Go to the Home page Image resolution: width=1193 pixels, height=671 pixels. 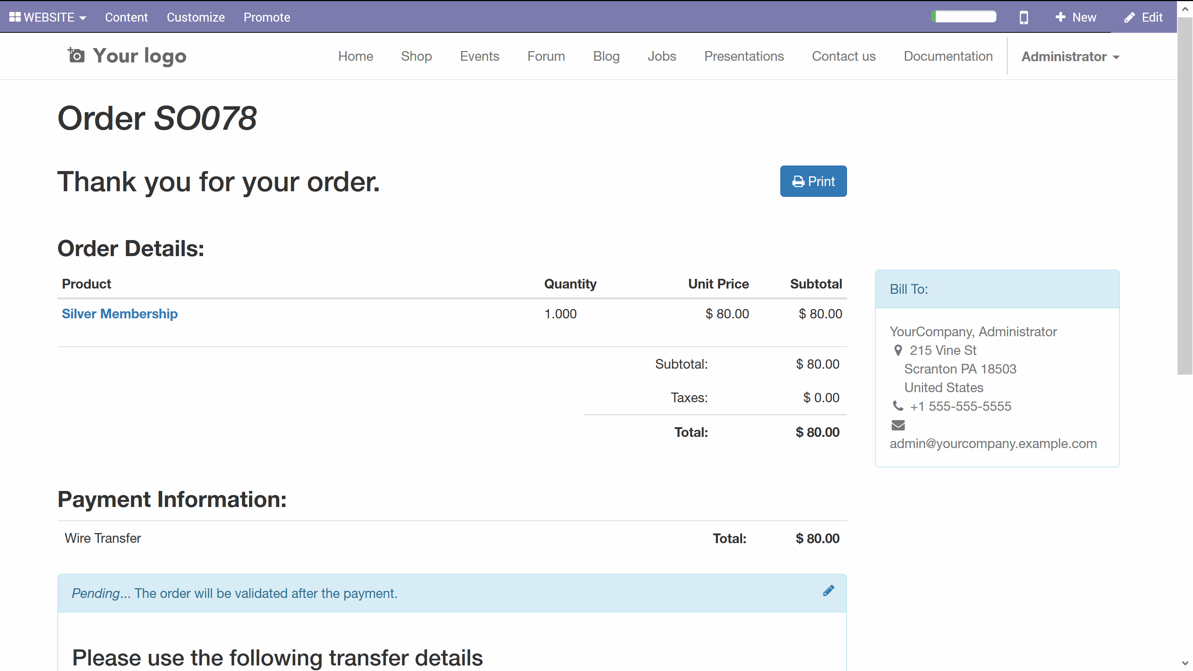(355, 56)
